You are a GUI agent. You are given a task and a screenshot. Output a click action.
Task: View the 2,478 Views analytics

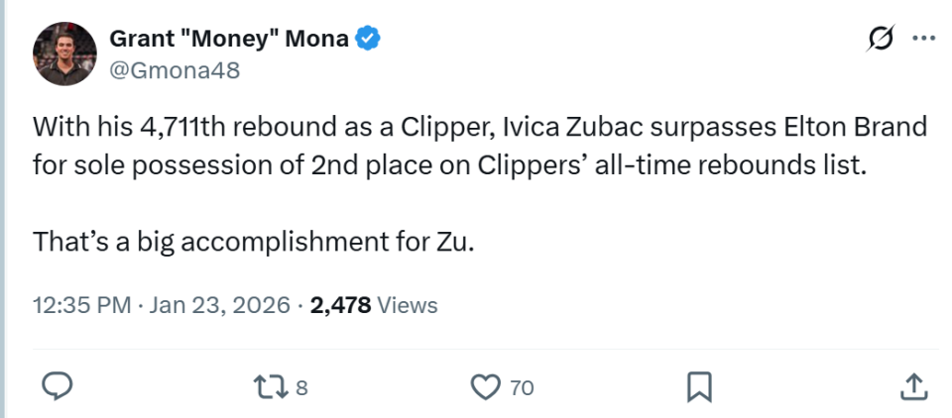(374, 305)
